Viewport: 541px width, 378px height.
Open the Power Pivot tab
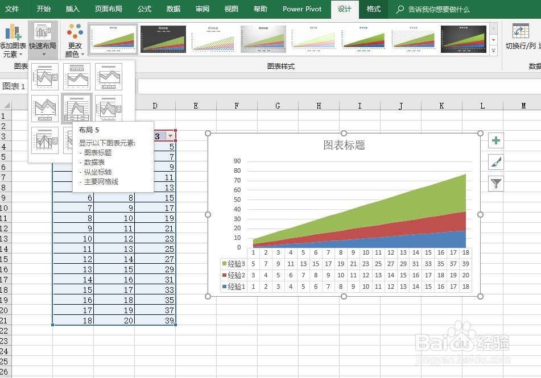point(302,10)
